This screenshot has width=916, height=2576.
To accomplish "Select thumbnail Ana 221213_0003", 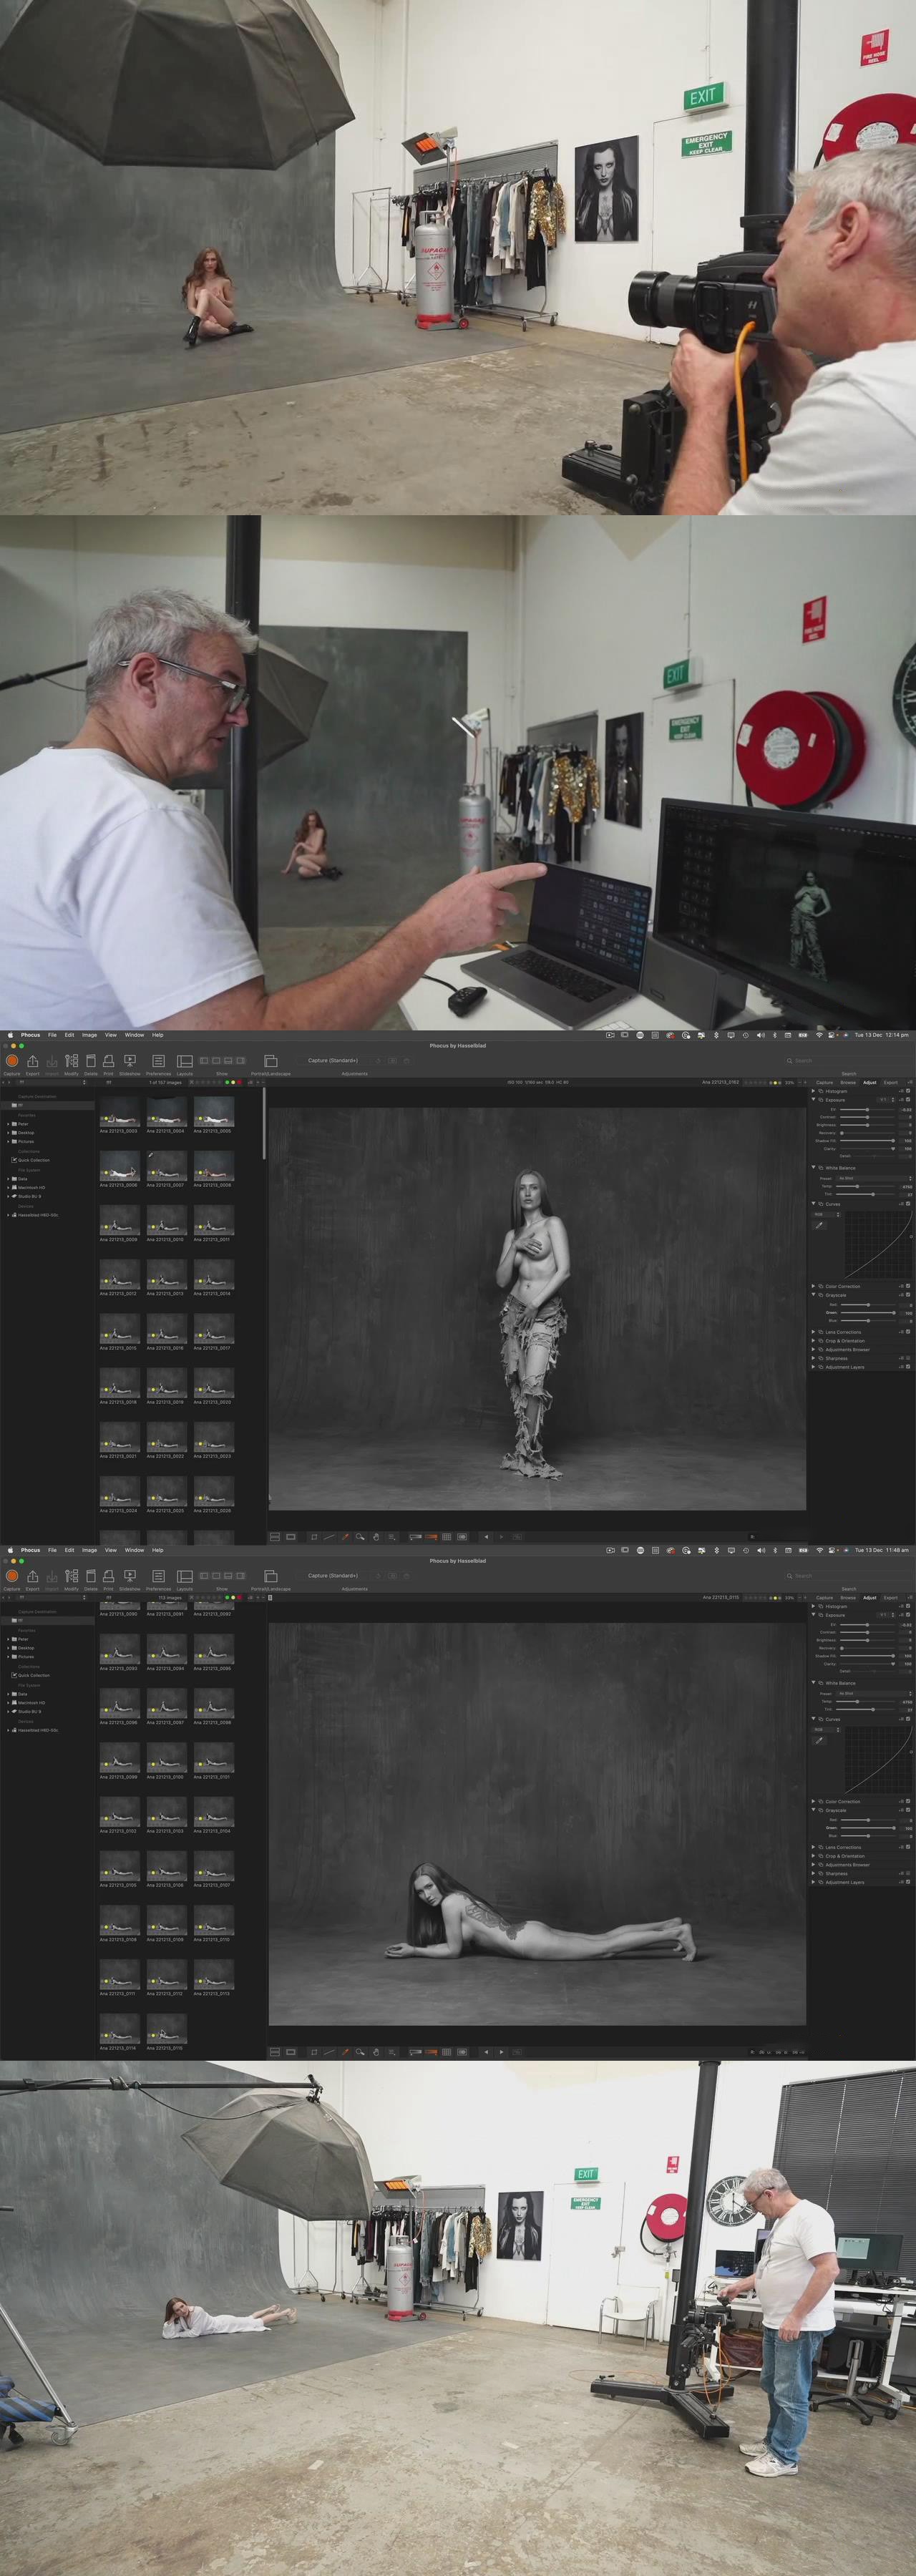I will pos(119,1113).
